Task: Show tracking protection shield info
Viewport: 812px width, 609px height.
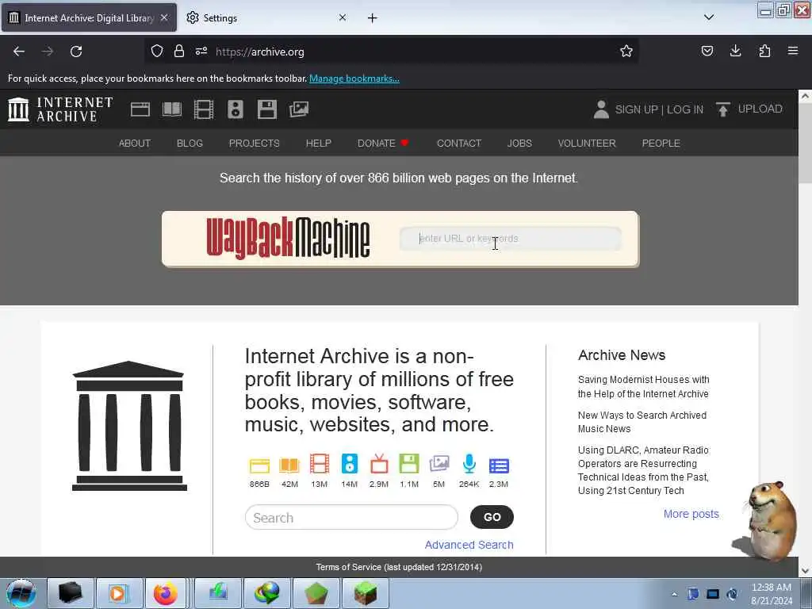Action: [x=156, y=51]
